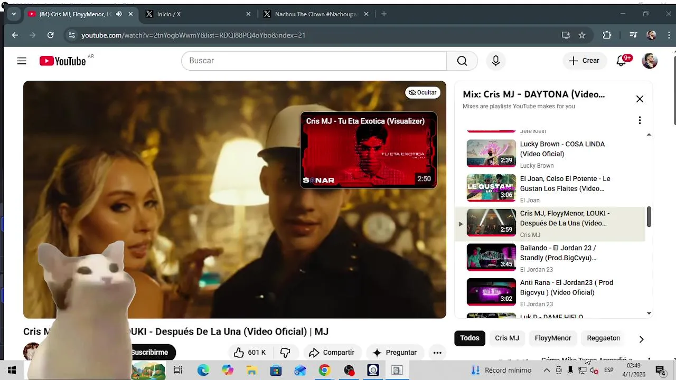Open the tab search dropdown arrow

14,14
